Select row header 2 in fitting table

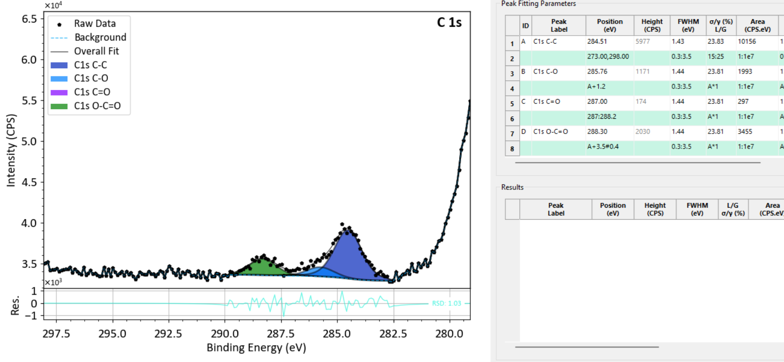pyautogui.click(x=512, y=59)
